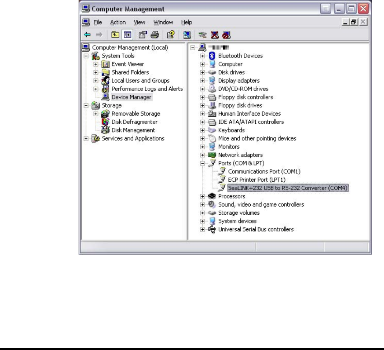Open the Window menu
Viewport: 384px width, 350px height.
click(163, 22)
